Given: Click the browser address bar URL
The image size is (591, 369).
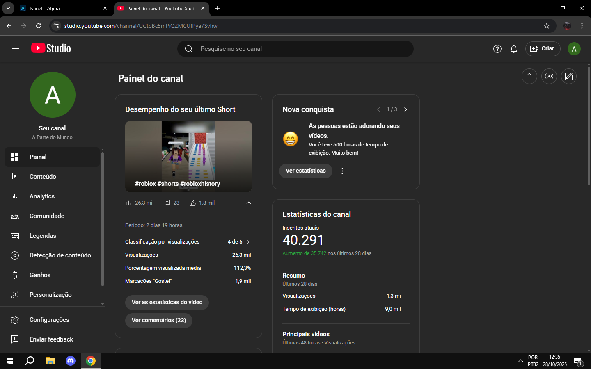Looking at the screenshot, I should click(141, 26).
